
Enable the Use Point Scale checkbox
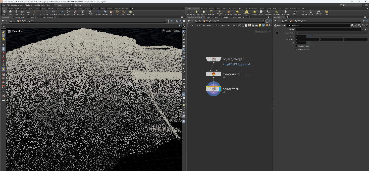click(x=297, y=46)
